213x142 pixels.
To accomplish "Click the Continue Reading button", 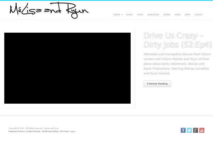I will pos(157,84).
